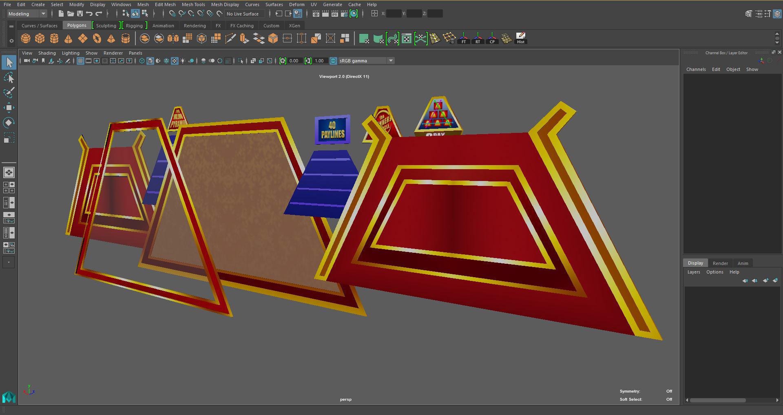
Task: Choose the Paint selection tool
Action: tap(9, 93)
